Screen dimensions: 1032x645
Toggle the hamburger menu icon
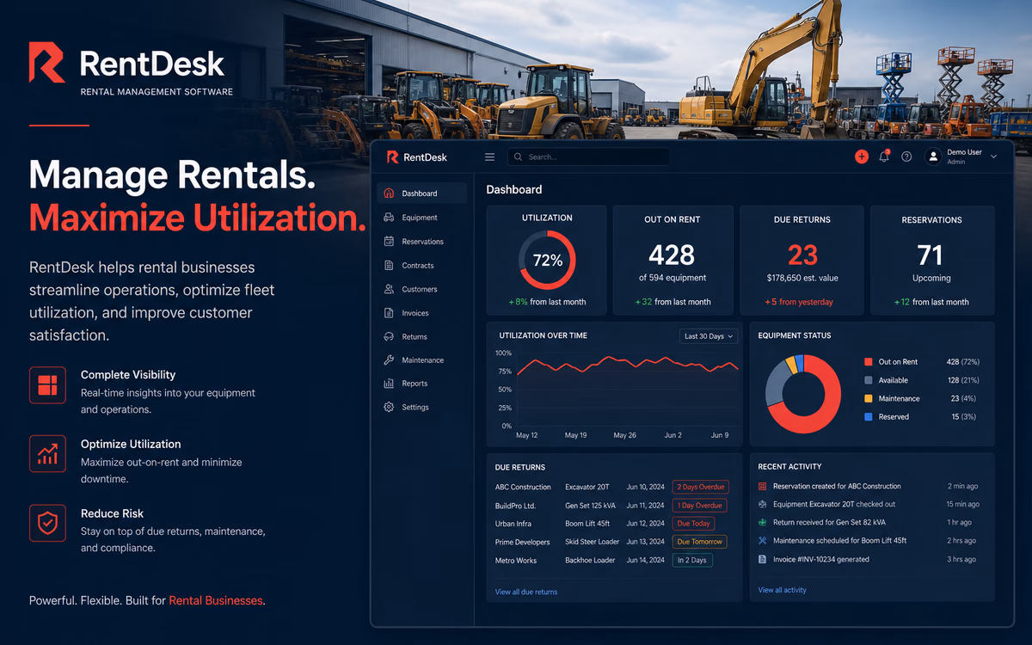click(x=490, y=157)
